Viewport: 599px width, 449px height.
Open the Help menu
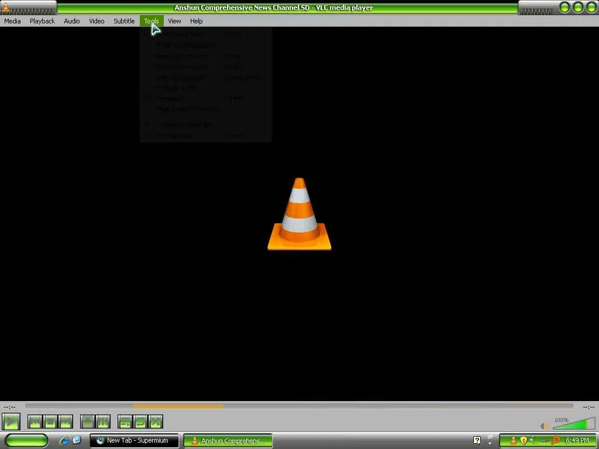pyautogui.click(x=197, y=21)
